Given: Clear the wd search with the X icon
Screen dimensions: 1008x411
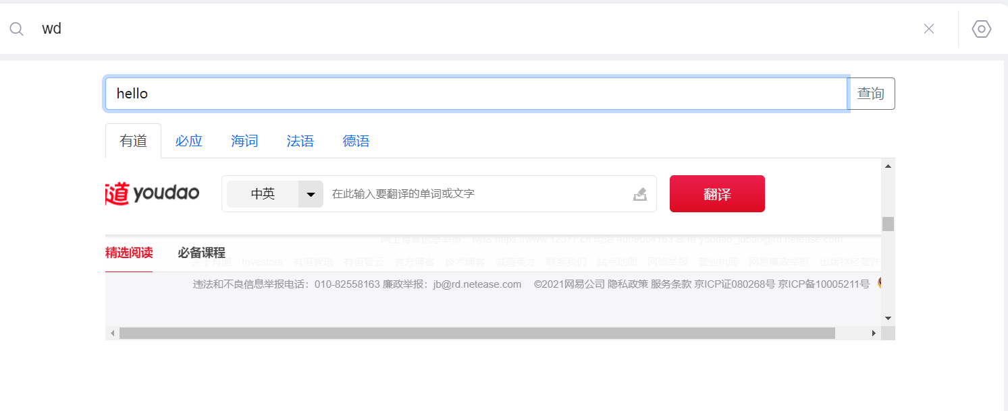Looking at the screenshot, I should [x=929, y=29].
